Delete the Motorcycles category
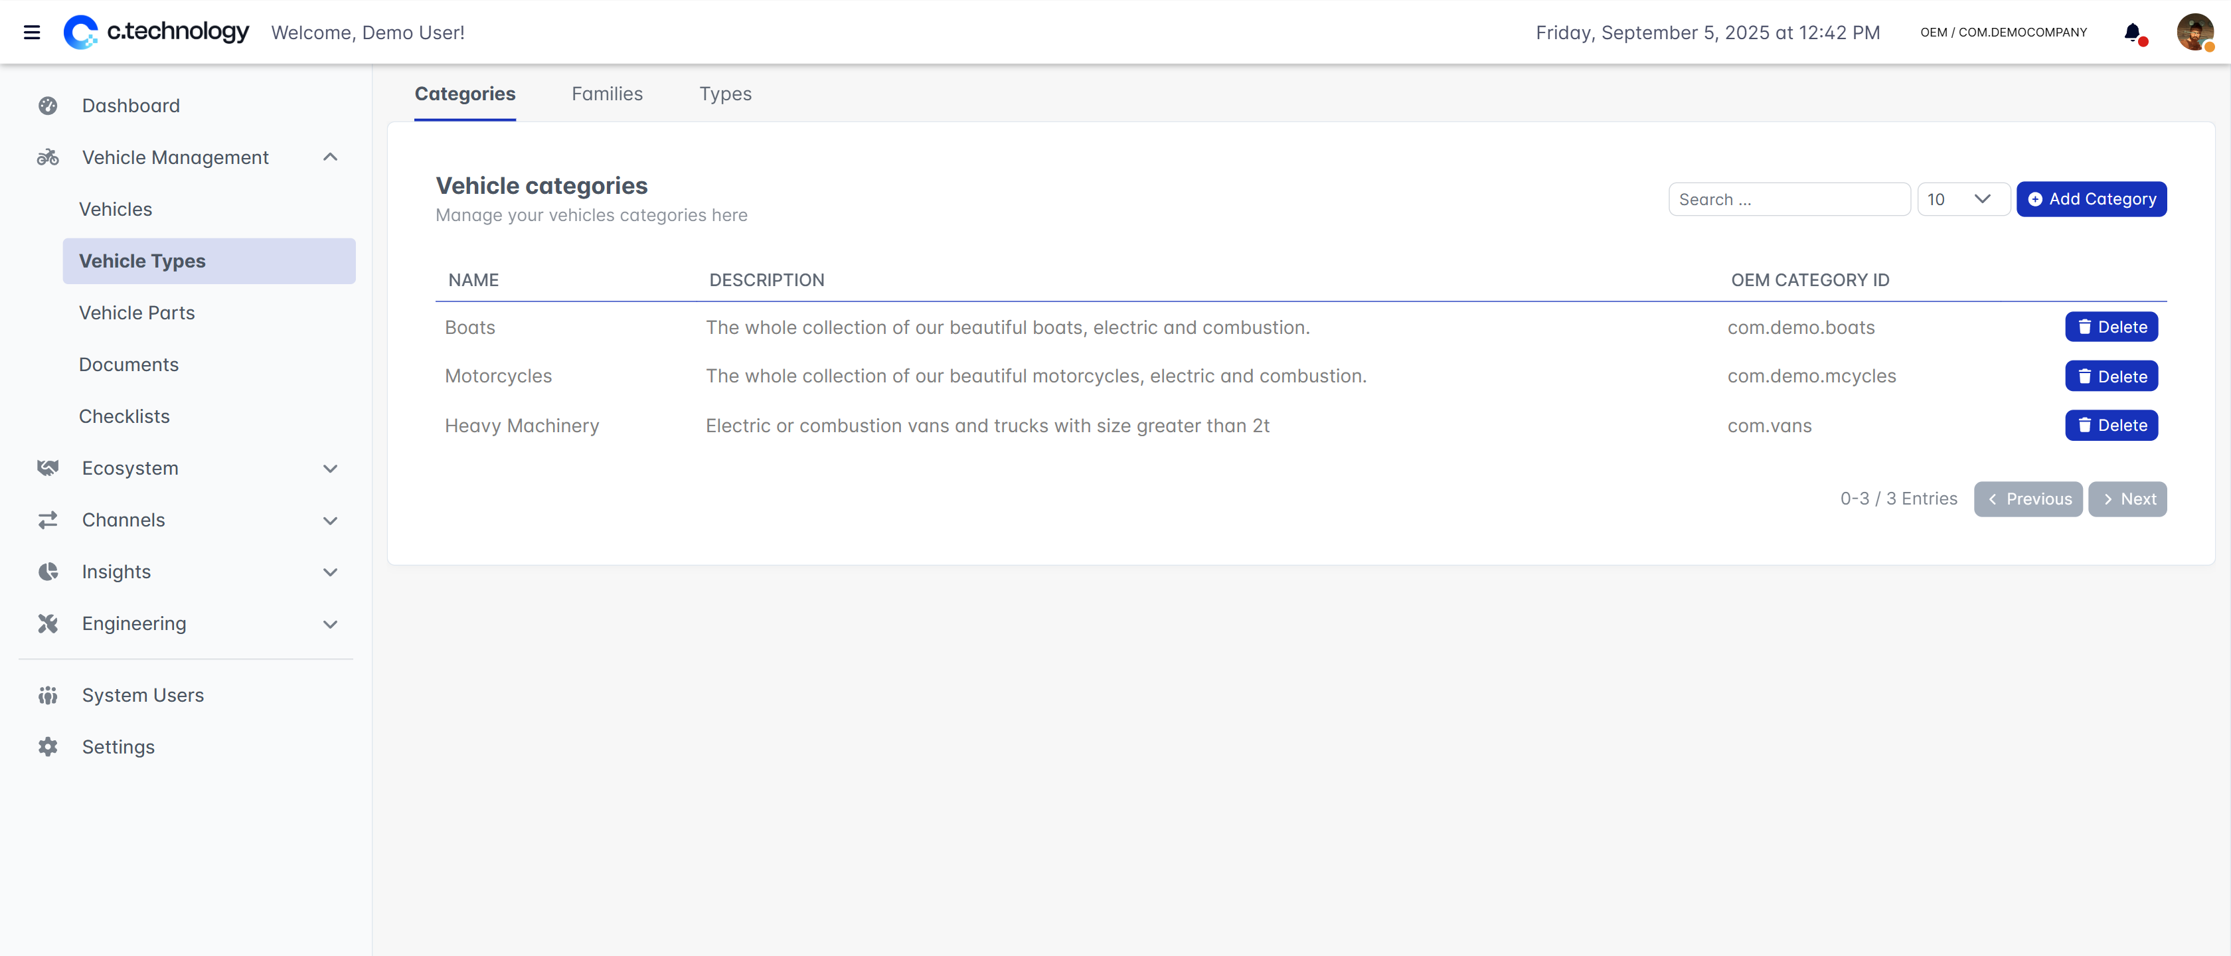Image resolution: width=2231 pixels, height=956 pixels. pyautogui.click(x=2111, y=376)
